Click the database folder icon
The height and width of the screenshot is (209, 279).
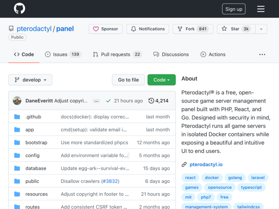point(17,169)
